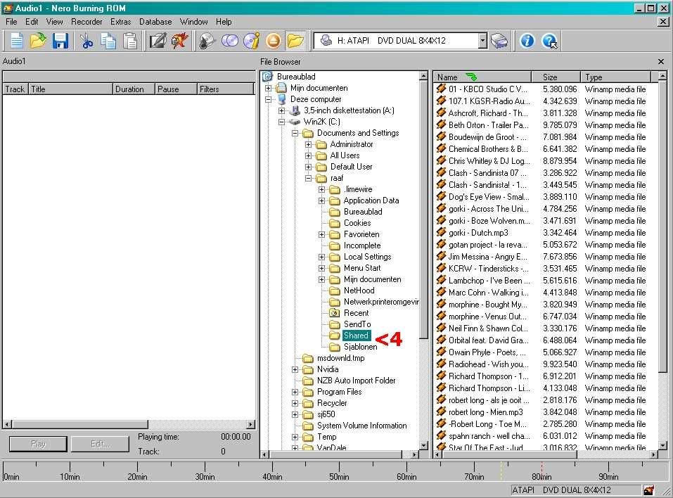This screenshot has width=673, height=498.
Task: Save the compilation with the floppy icon
Action: pos(60,41)
